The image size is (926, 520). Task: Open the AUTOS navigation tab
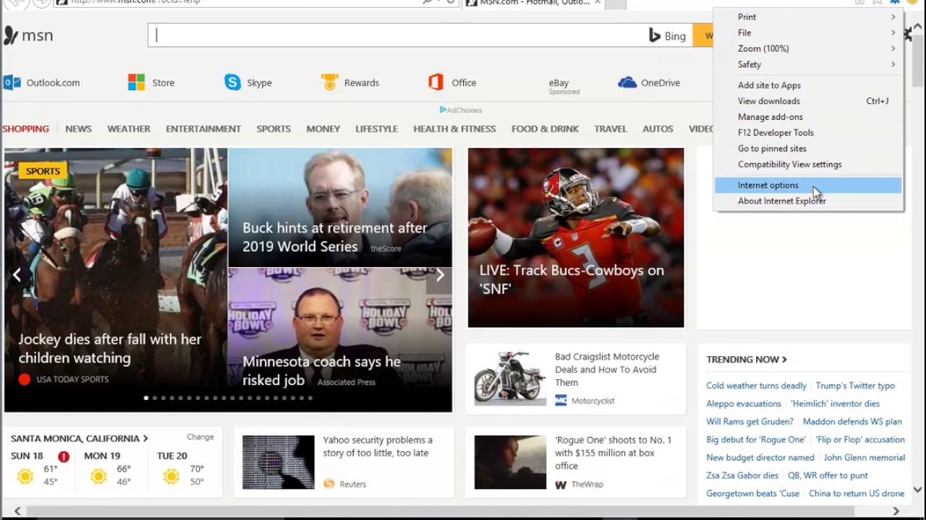click(x=658, y=129)
